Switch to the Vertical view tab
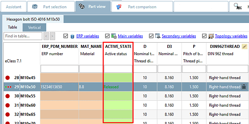This screenshot has width=249, height=124. point(34,27)
